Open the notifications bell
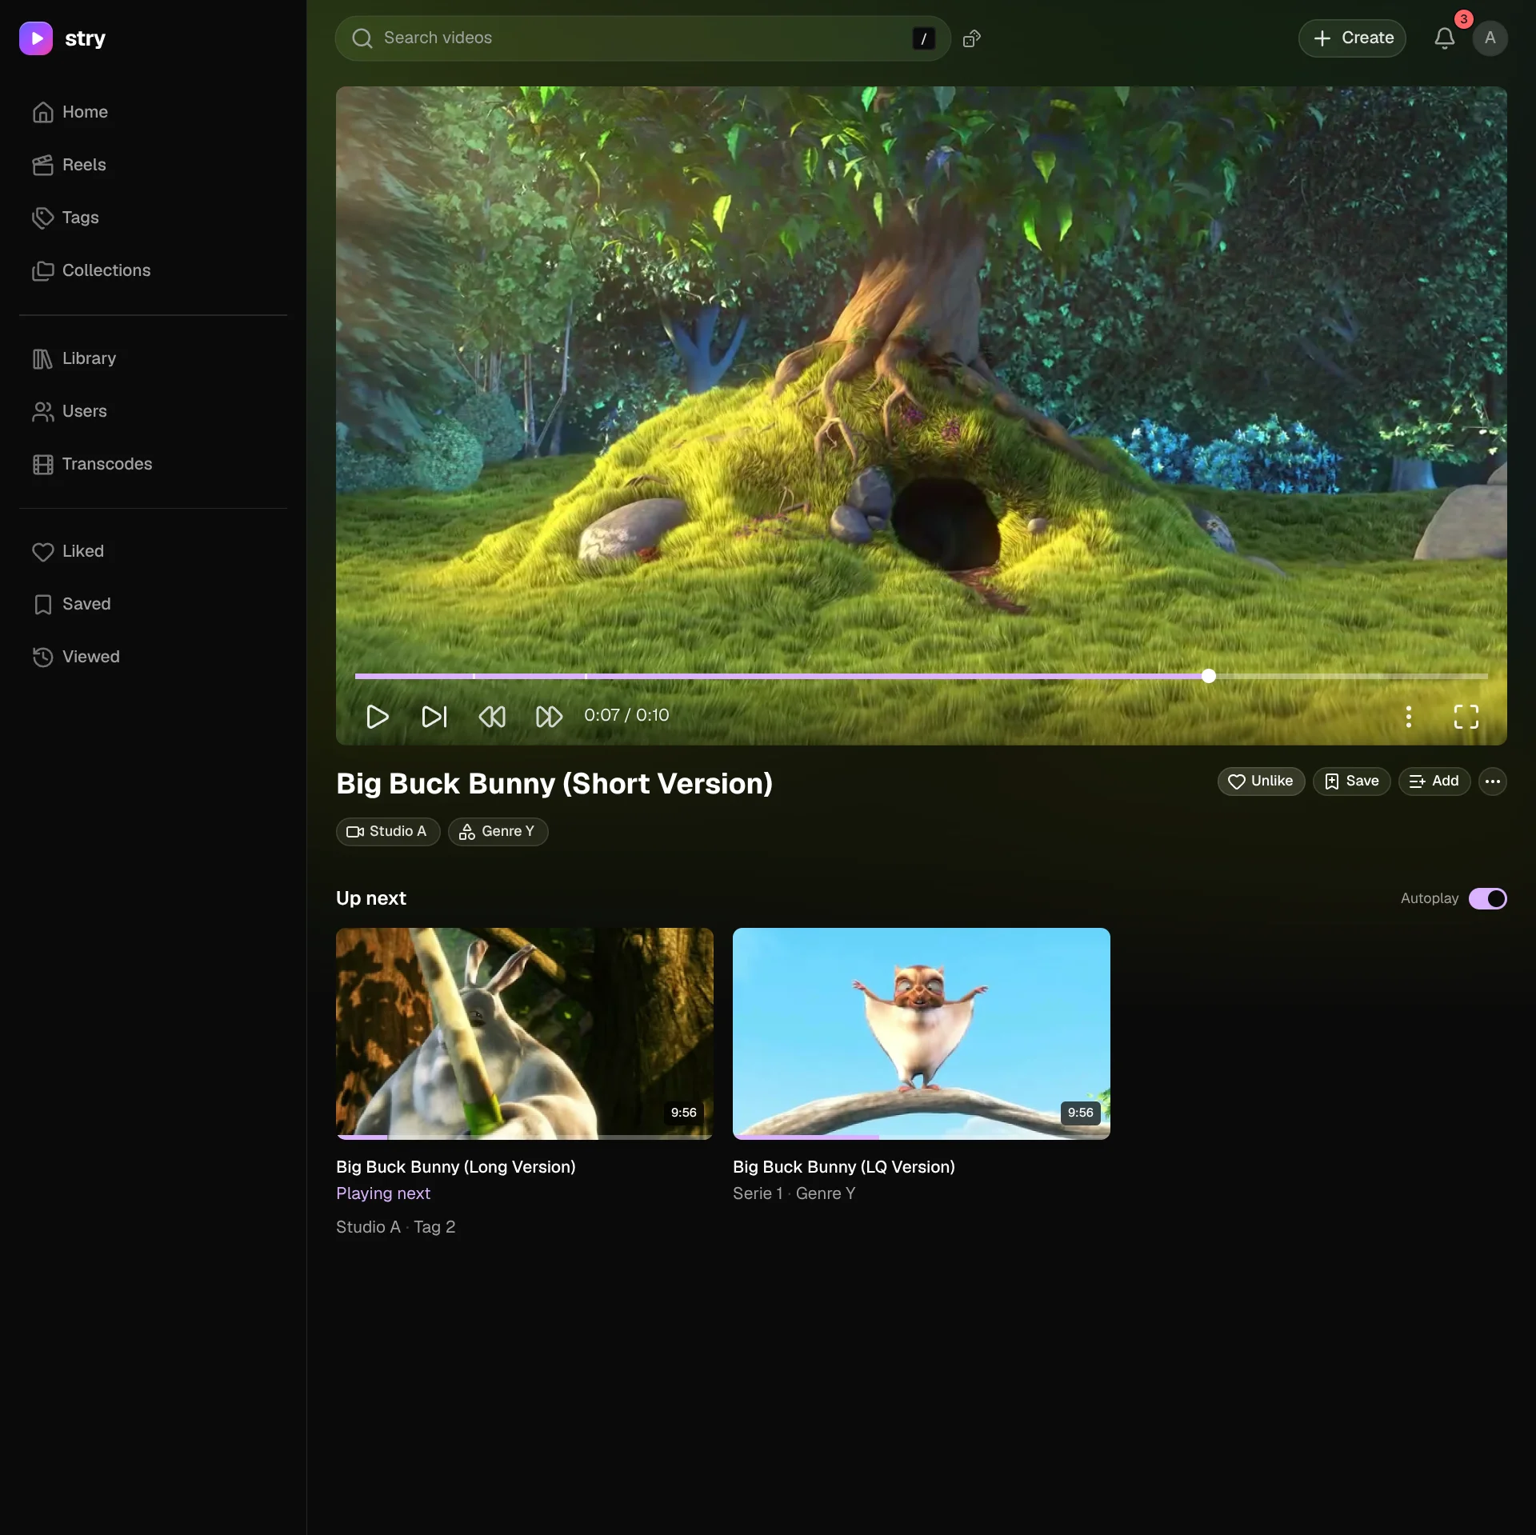 1444,38
